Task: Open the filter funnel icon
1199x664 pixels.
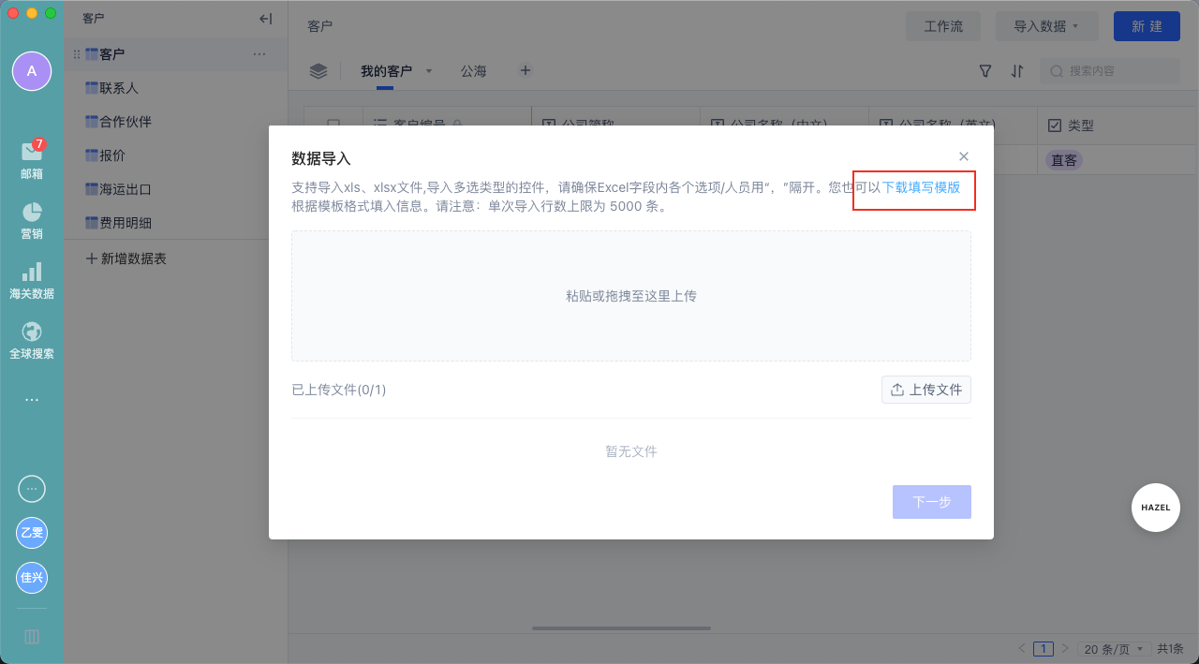Action: tap(985, 71)
